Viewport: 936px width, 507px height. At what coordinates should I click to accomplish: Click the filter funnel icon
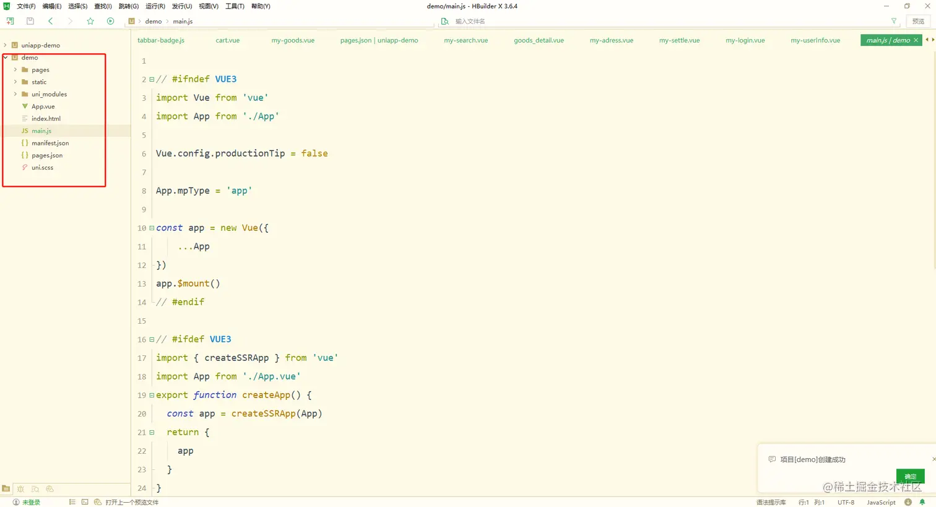click(894, 21)
